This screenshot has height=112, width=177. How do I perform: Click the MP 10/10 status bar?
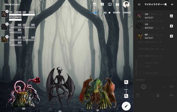coord(29,13)
